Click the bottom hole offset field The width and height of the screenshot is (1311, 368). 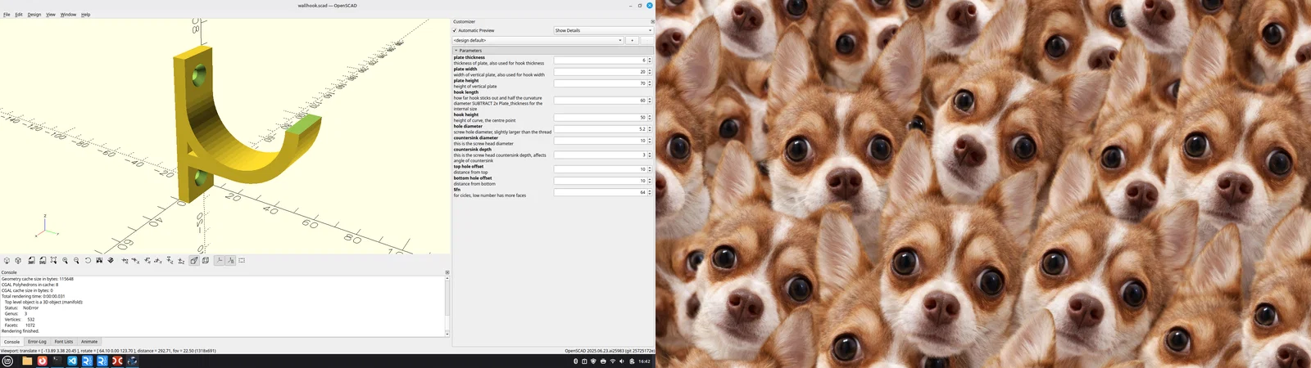tap(600, 181)
